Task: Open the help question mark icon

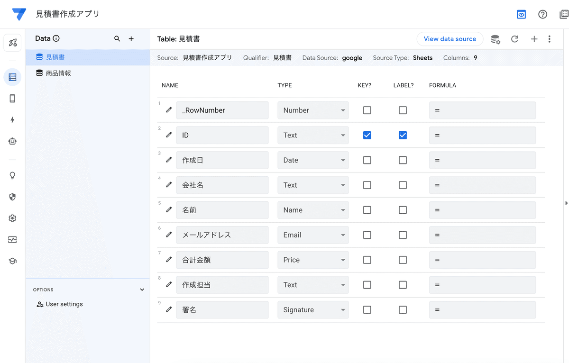Action: pos(543,14)
